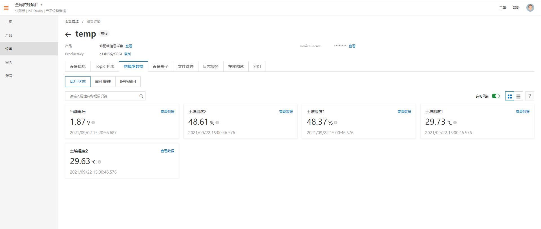Open the Topic 列表 tab
This screenshot has height=229, width=541.
pyautogui.click(x=105, y=66)
